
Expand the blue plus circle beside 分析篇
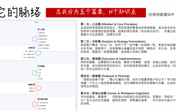tap(38, 53)
